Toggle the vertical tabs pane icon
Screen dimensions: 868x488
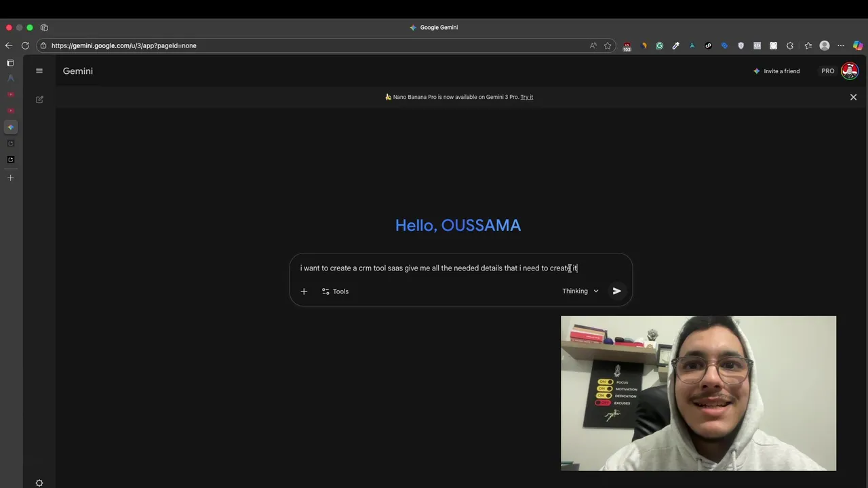[x=10, y=62]
